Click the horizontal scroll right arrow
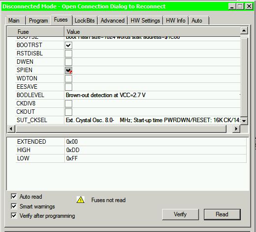Screen dimensions: 256x232 (236, 129)
